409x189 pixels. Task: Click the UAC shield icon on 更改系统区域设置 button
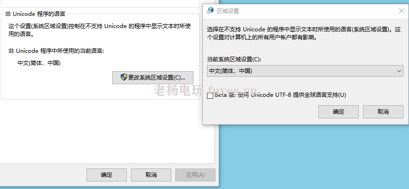point(124,77)
